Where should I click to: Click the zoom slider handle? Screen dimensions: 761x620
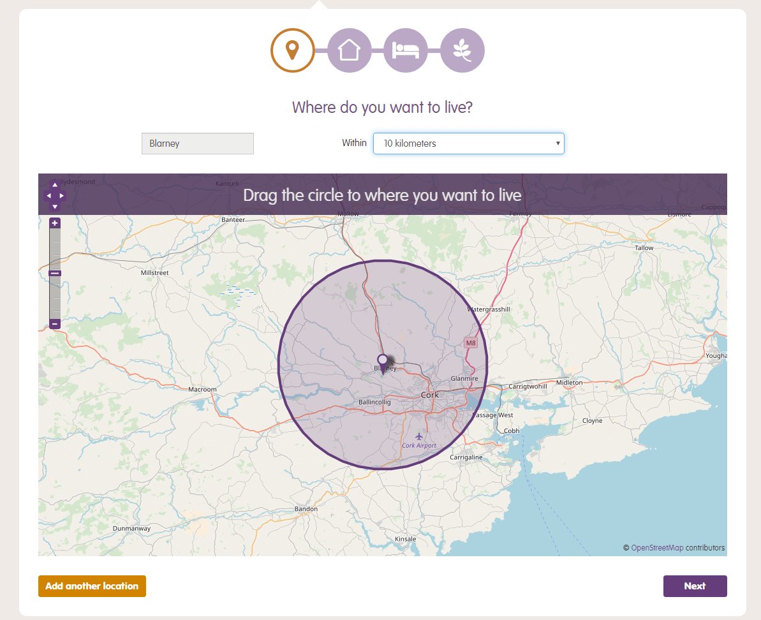click(55, 273)
